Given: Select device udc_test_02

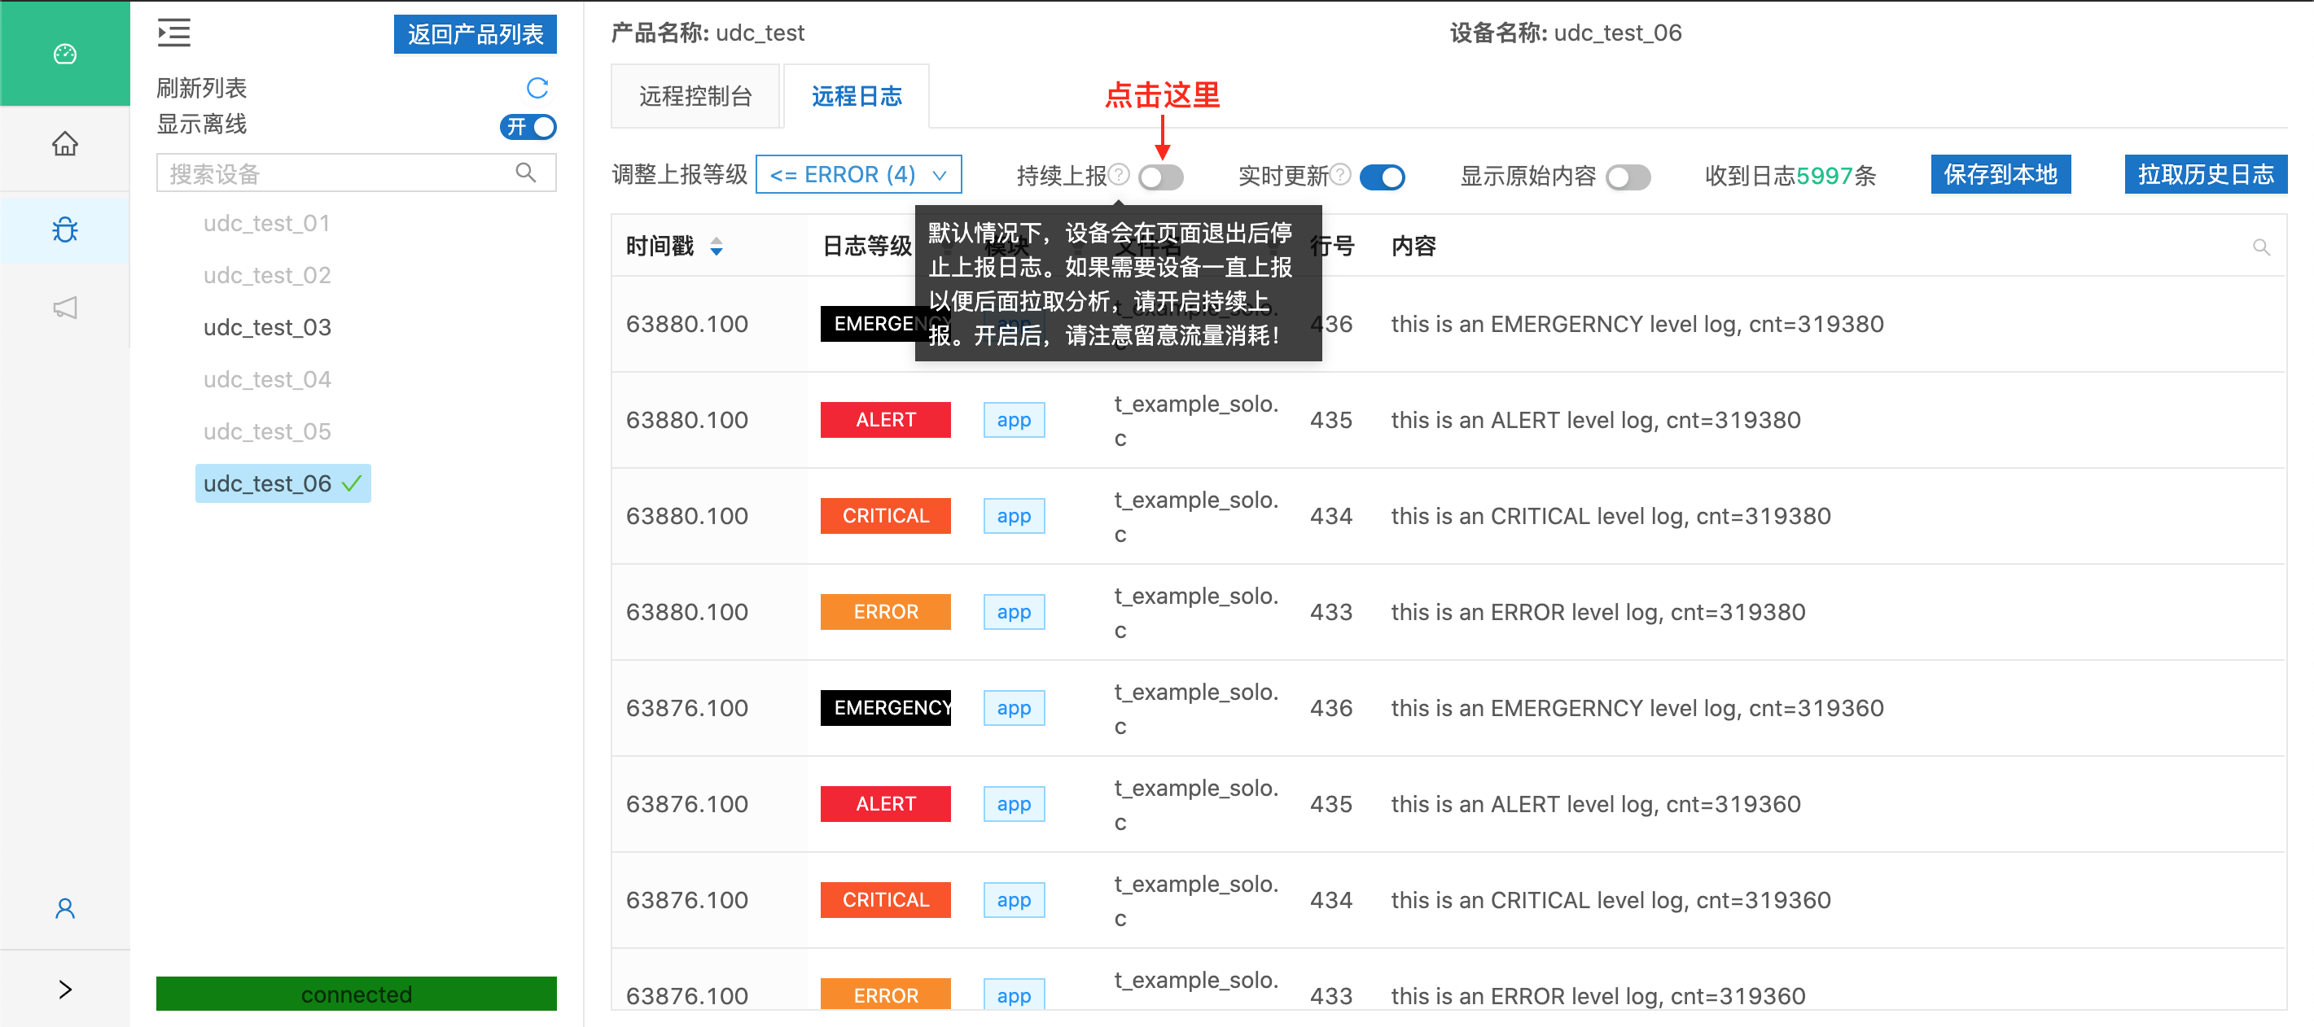Looking at the screenshot, I should (267, 275).
